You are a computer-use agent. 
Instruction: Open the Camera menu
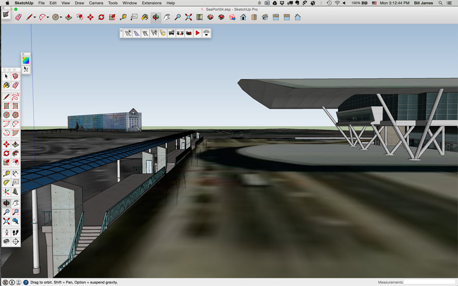[96, 3]
